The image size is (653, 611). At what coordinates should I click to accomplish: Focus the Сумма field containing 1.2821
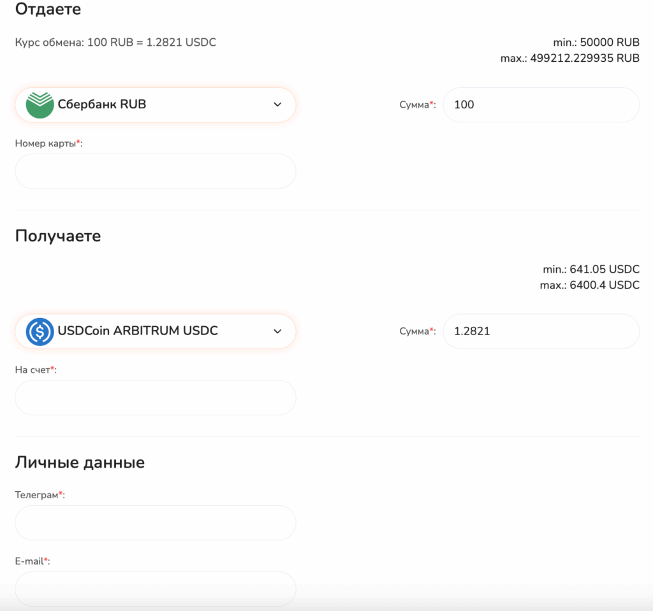coord(541,331)
